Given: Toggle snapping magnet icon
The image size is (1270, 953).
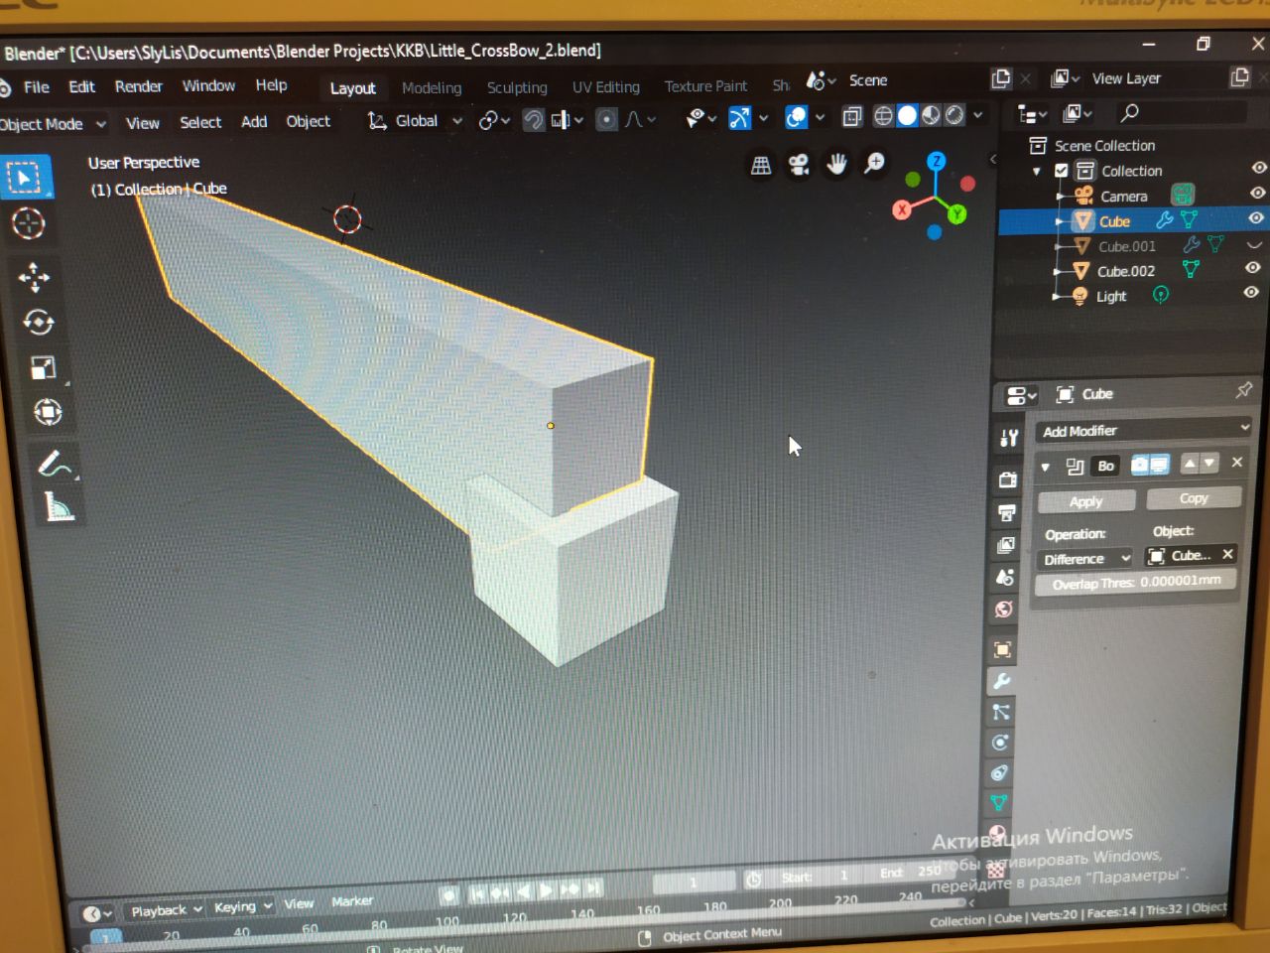Looking at the screenshot, I should point(534,120).
